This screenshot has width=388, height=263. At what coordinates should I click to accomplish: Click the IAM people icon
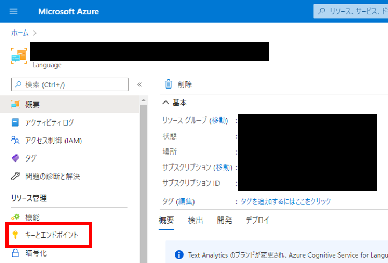[16, 140]
